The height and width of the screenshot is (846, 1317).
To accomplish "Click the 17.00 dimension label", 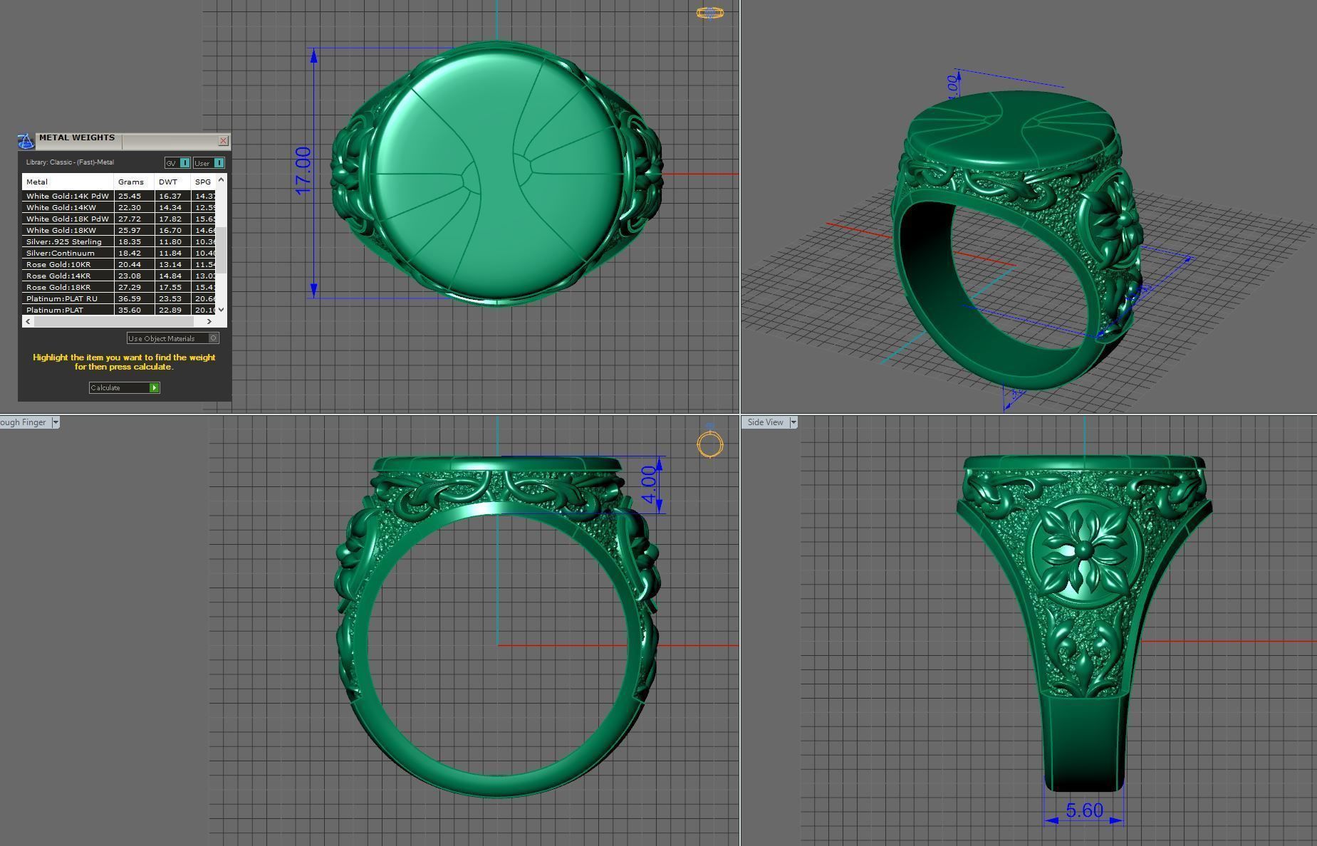I will coord(303,171).
